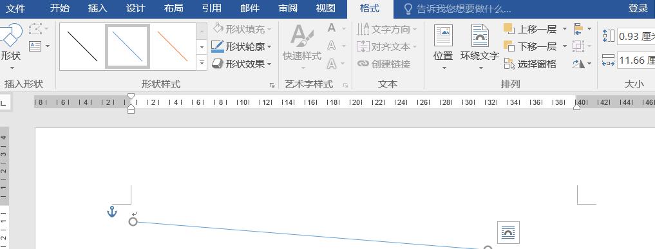
Task: Click the 告诉我您想要做什么 search box
Action: pos(458,9)
